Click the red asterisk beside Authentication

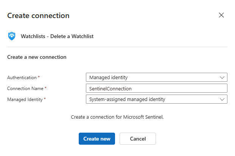coord(39,77)
